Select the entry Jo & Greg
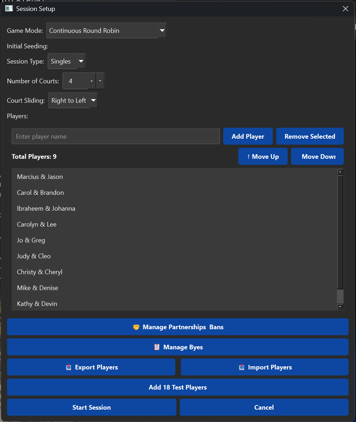This screenshot has width=356, height=422. pos(31,240)
